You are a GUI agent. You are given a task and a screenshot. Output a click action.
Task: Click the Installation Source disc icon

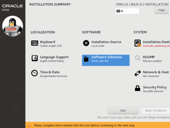pyautogui.click(x=86, y=43)
